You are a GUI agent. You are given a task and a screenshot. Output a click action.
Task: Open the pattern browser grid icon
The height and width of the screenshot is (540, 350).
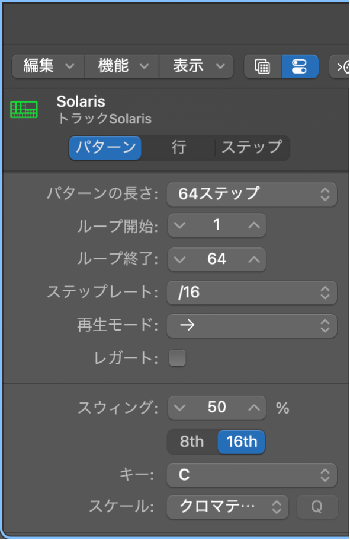coord(262,66)
